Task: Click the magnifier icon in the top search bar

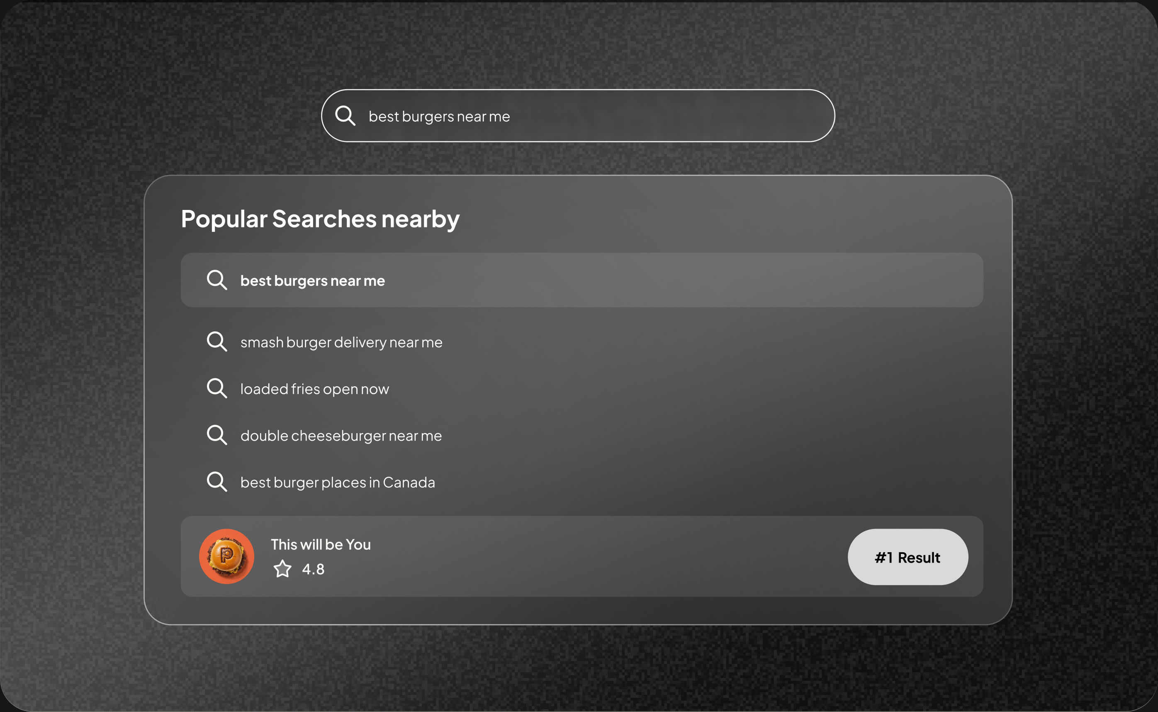Action: coord(345,115)
